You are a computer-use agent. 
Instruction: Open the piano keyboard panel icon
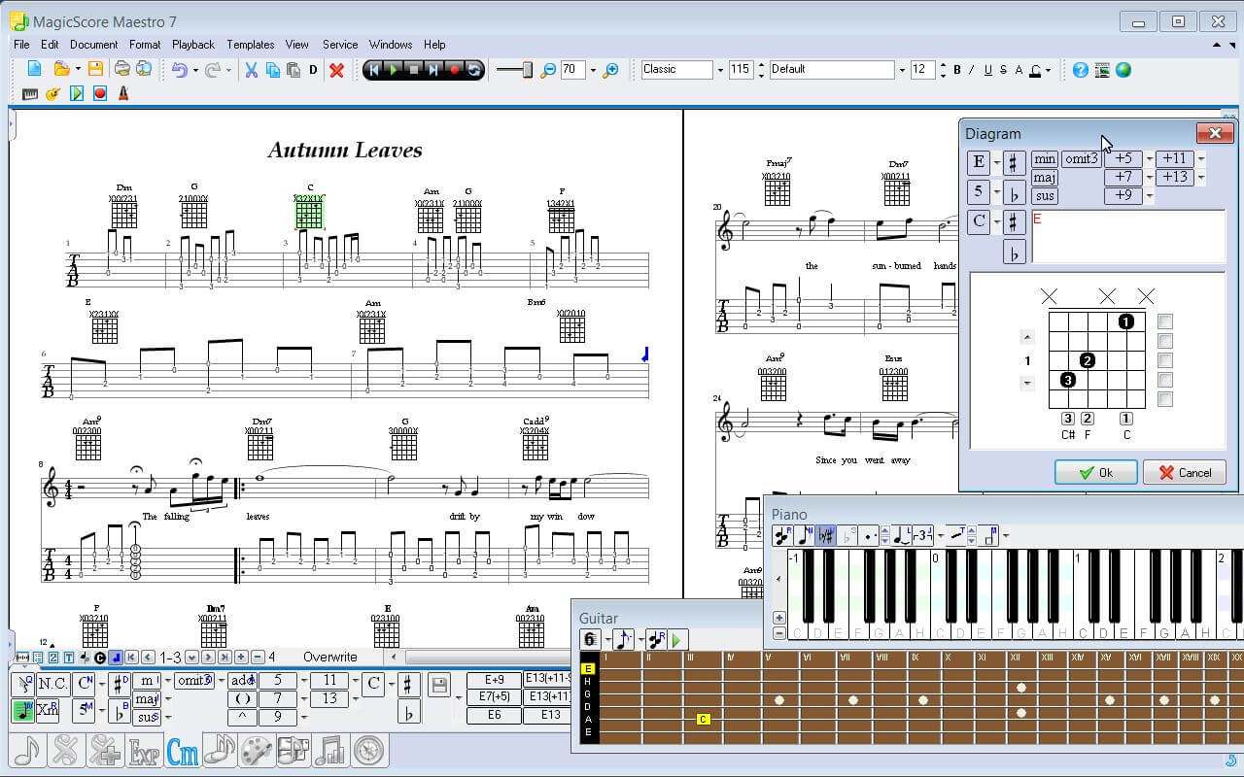[30, 94]
